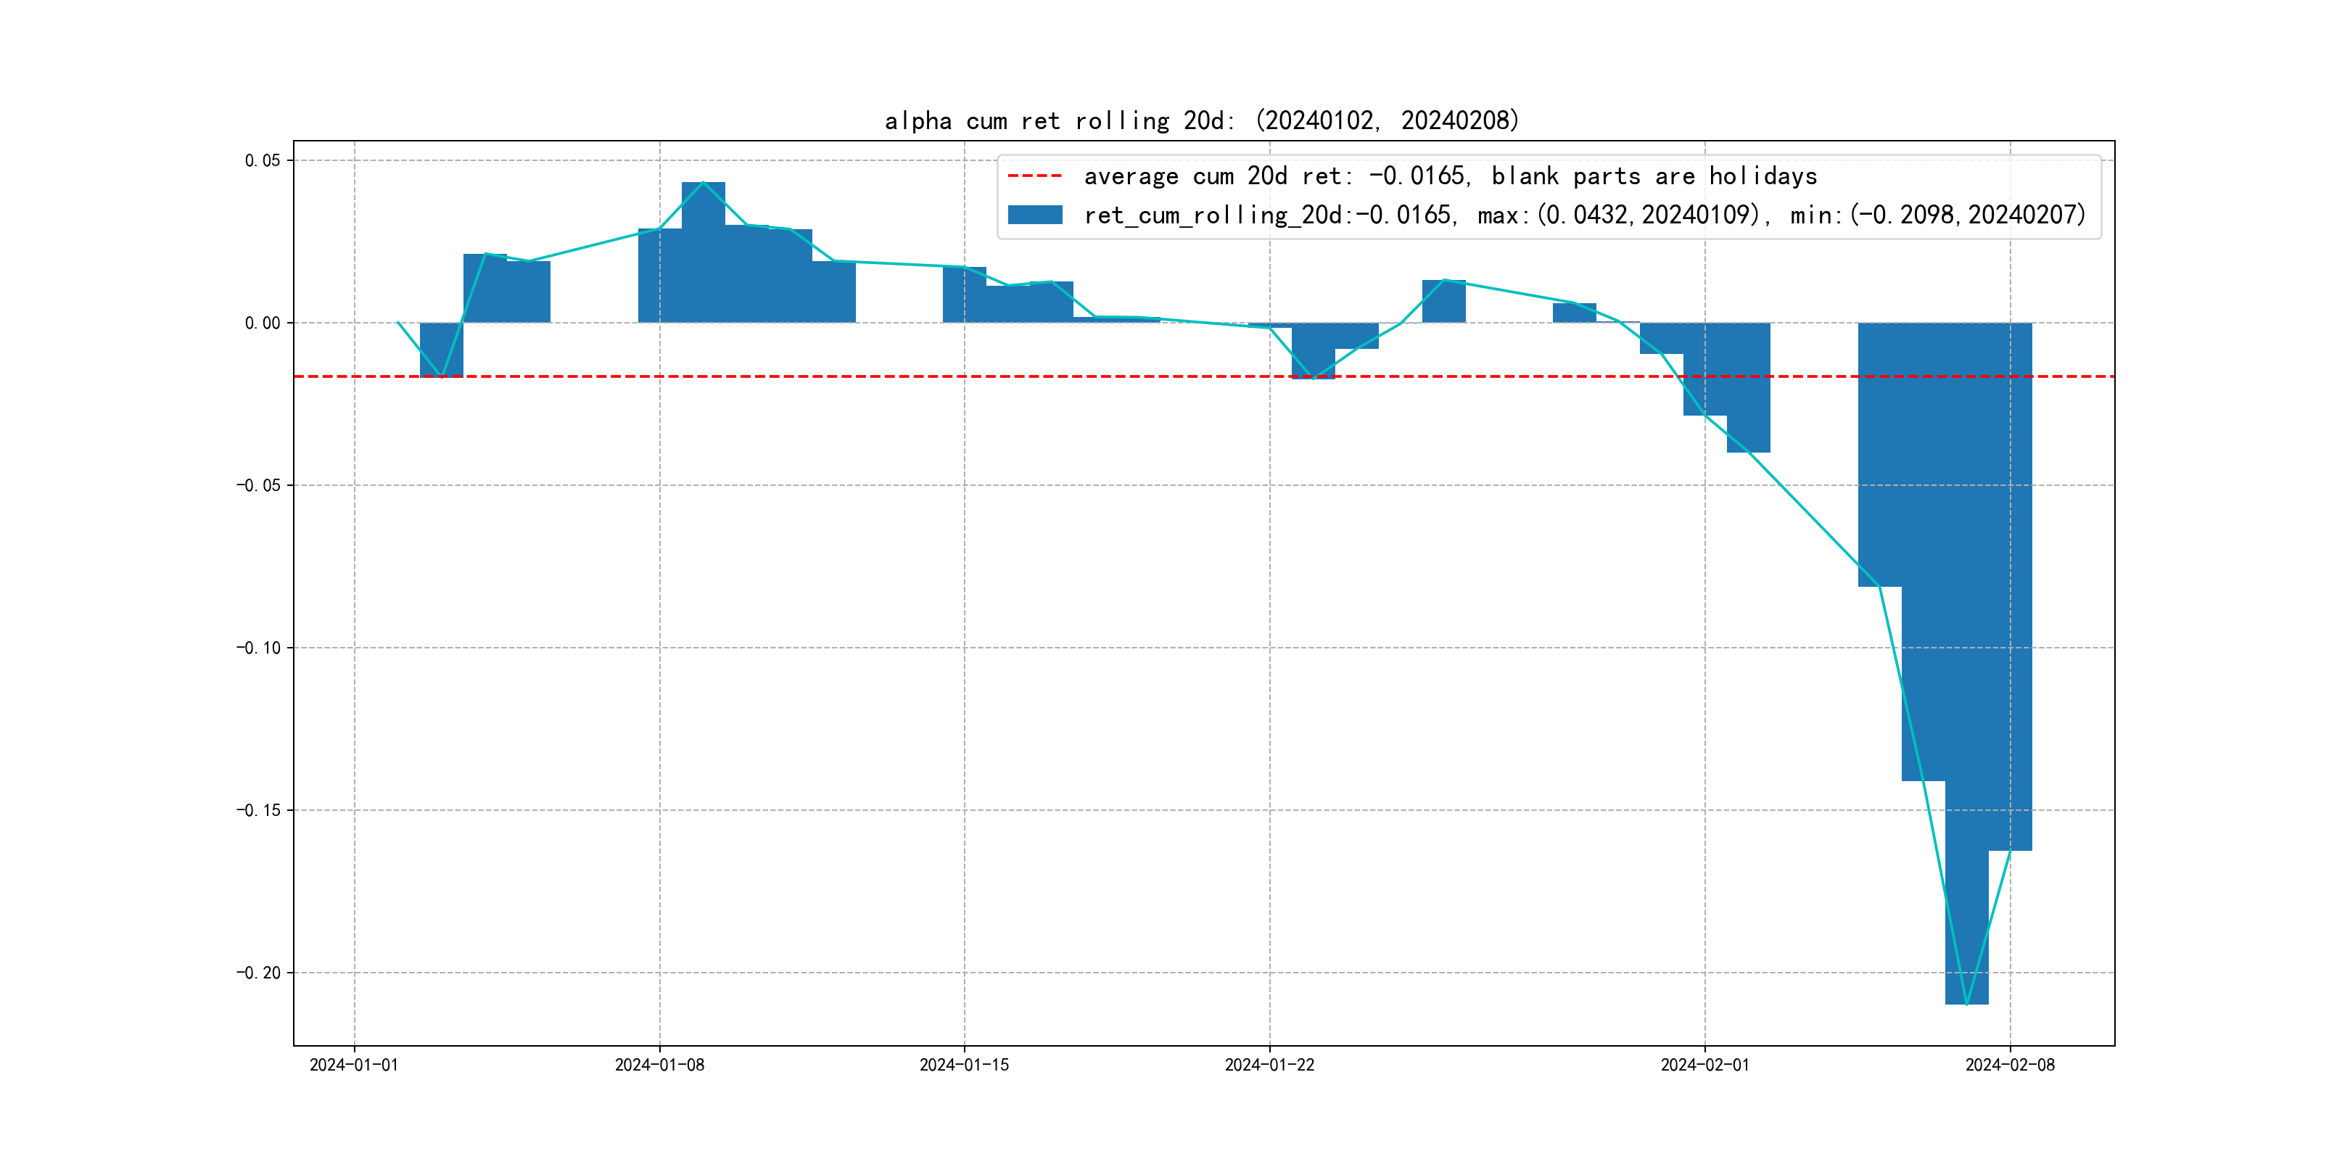Screen dimensions: 2350x1175
Task: Click the 0.00 y-axis tick label
Action: 263,323
